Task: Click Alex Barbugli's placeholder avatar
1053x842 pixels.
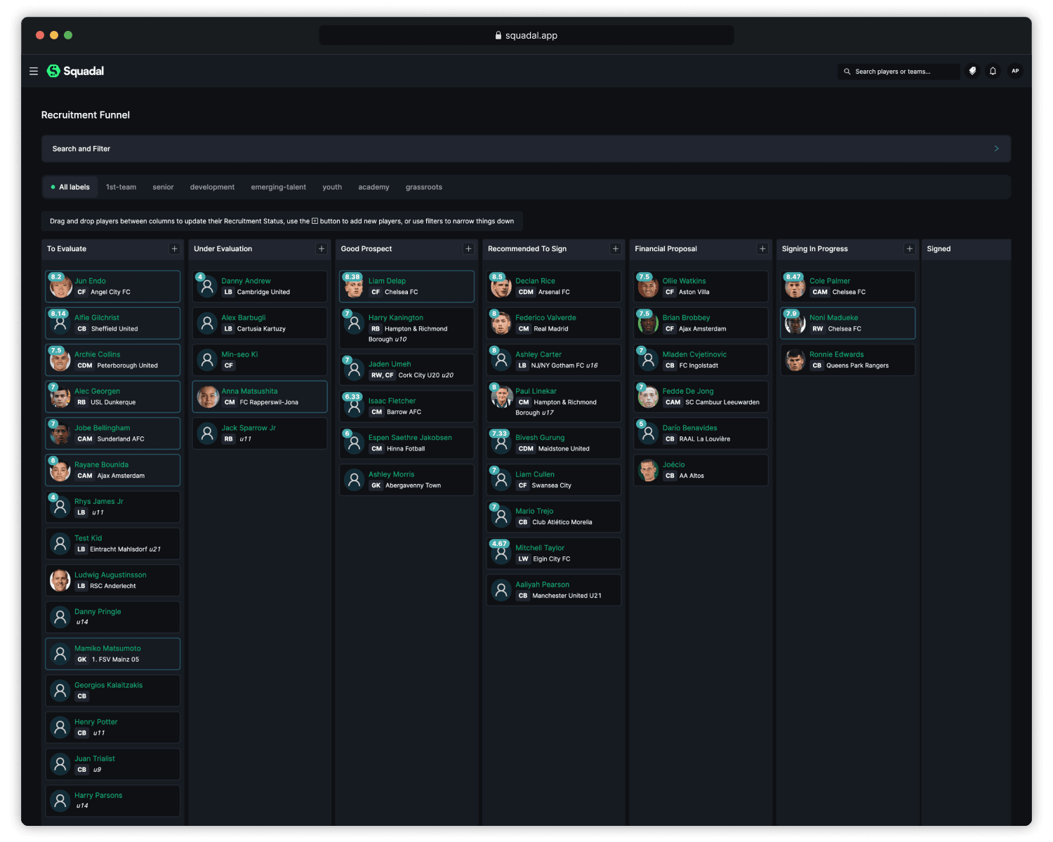Action: click(x=207, y=323)
